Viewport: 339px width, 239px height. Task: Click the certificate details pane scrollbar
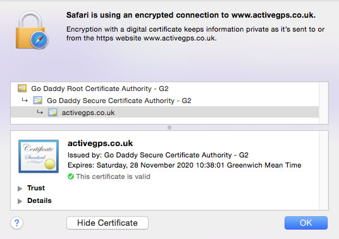click(324, 170)
